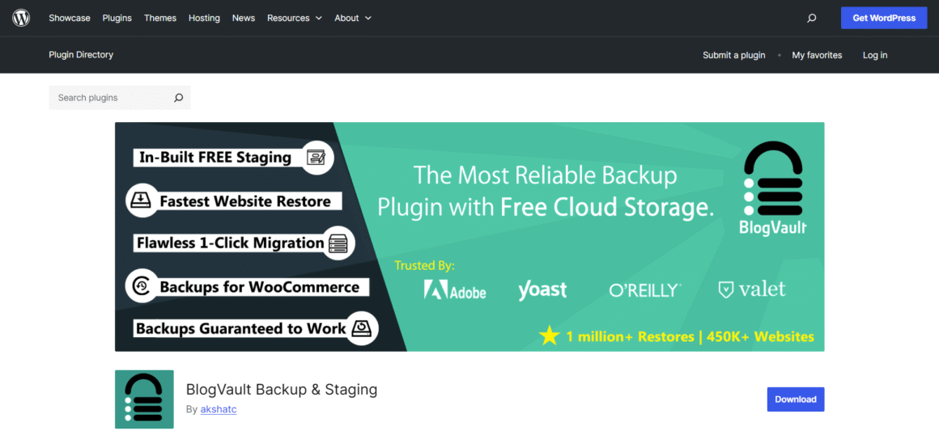Click the Log in link
This screenshot has height=439, width=939.
click(875, 55)
